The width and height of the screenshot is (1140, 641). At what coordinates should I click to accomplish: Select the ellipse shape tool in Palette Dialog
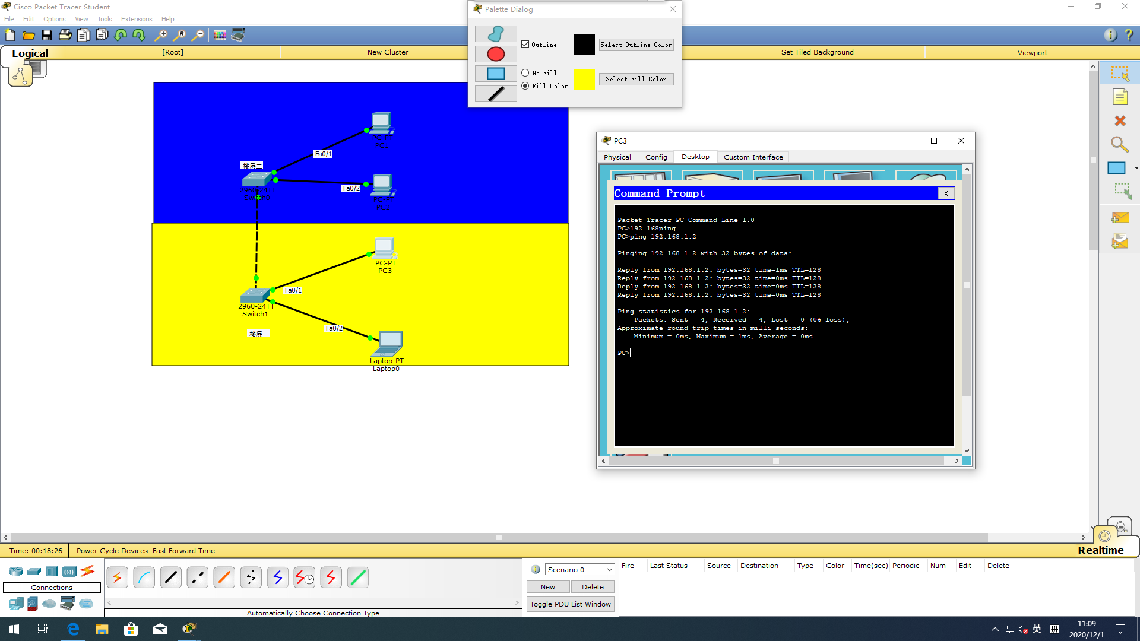pyautogui.click(x=496, y=54)
